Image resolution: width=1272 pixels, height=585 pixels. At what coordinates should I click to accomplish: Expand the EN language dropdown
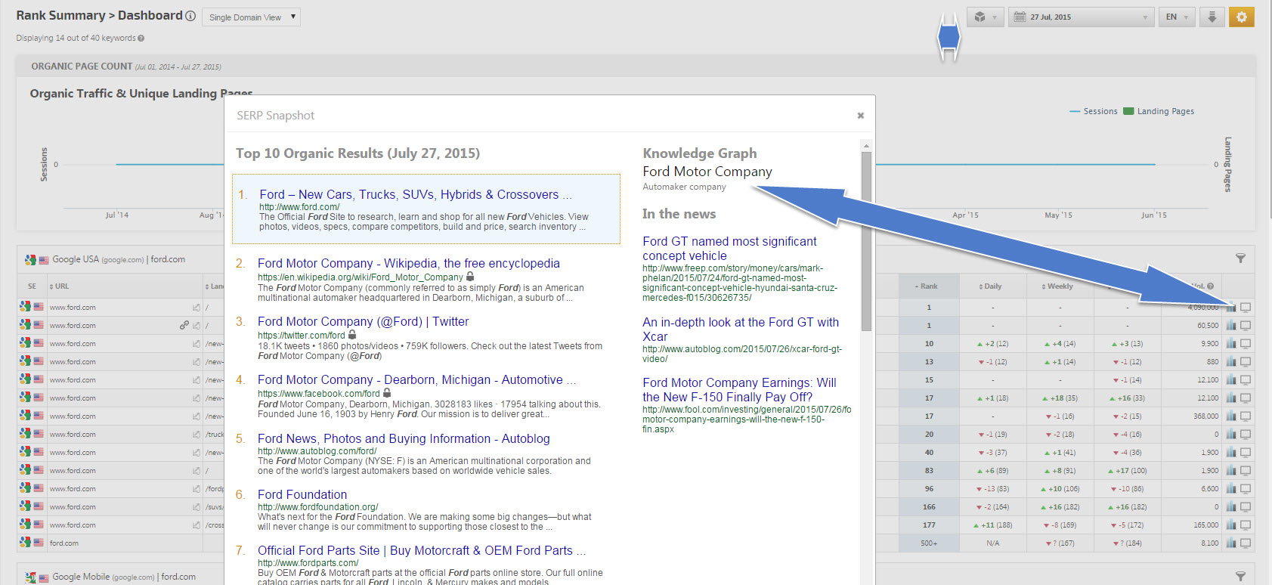tap(1176, 17)
